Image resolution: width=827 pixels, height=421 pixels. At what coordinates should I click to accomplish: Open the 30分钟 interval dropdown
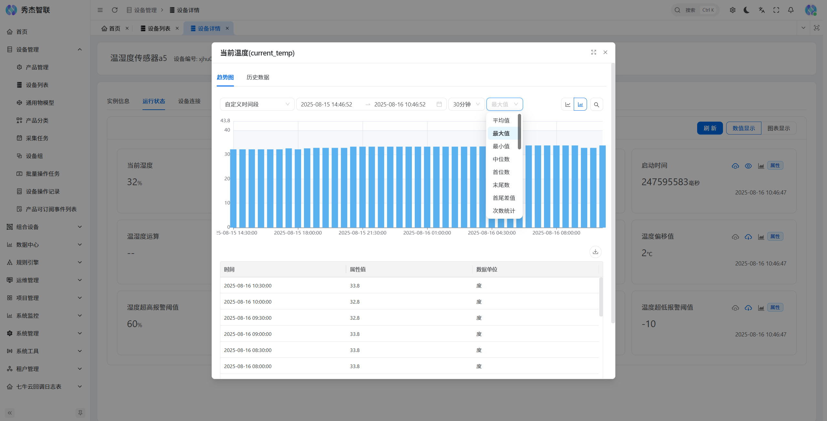tap(466, 104)
